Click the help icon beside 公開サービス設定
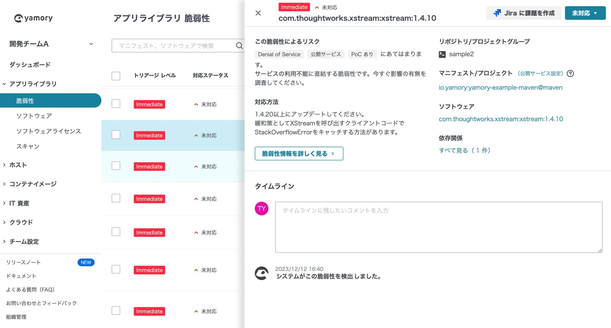 [x=571, y=74]
